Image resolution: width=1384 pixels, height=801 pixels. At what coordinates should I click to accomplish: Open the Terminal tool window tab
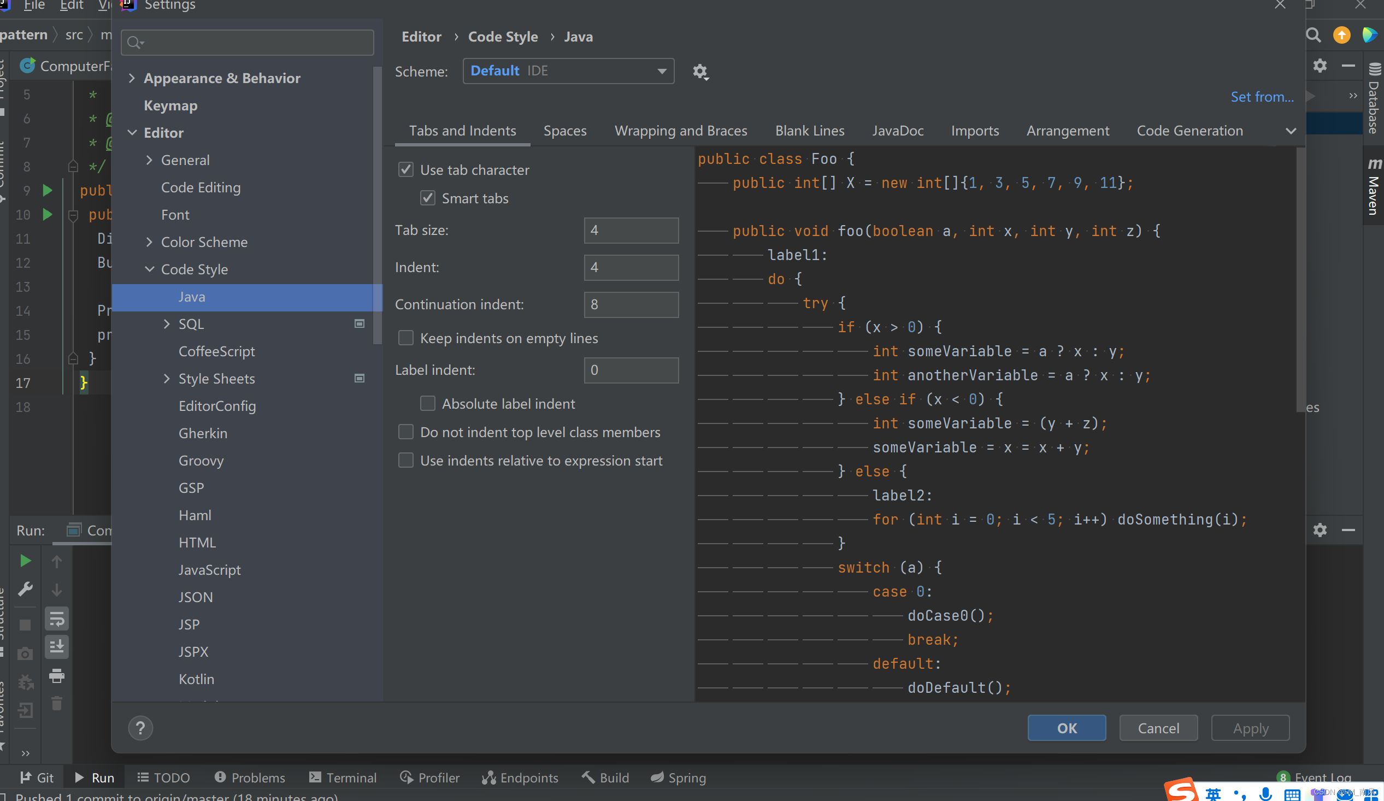[343, 778]
